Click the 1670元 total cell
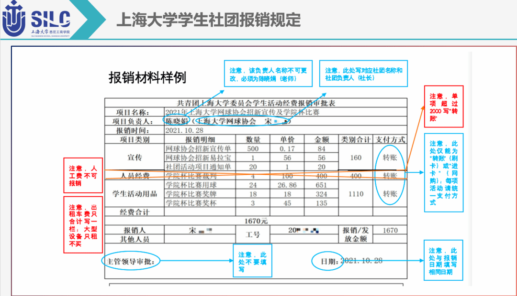 [x=256, y=221]
